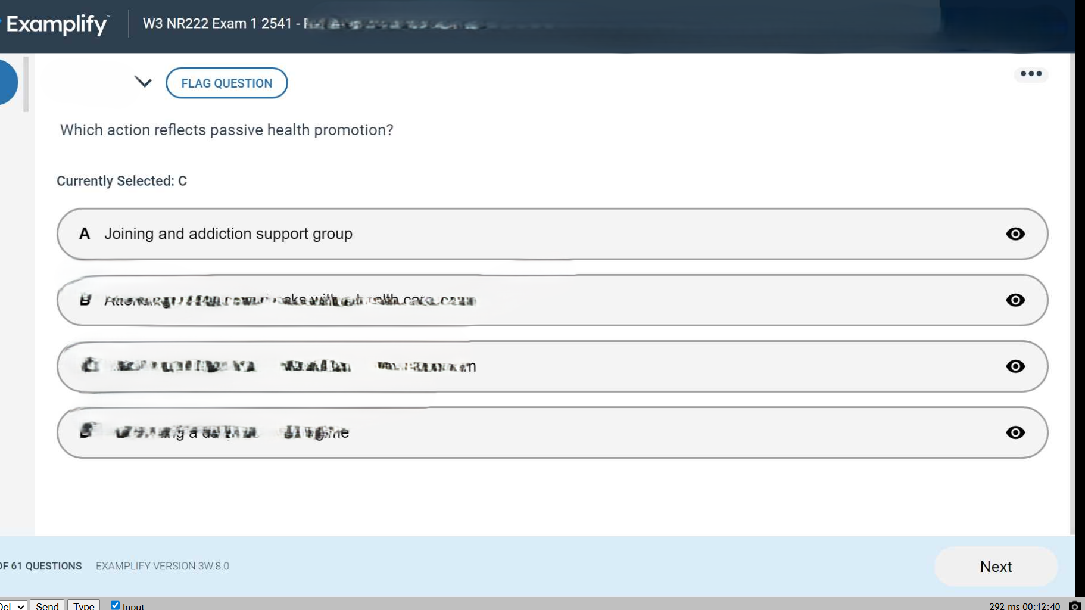Click the blue circle question number icon
The image size is (1085, 610).
(x=7, y=82)
